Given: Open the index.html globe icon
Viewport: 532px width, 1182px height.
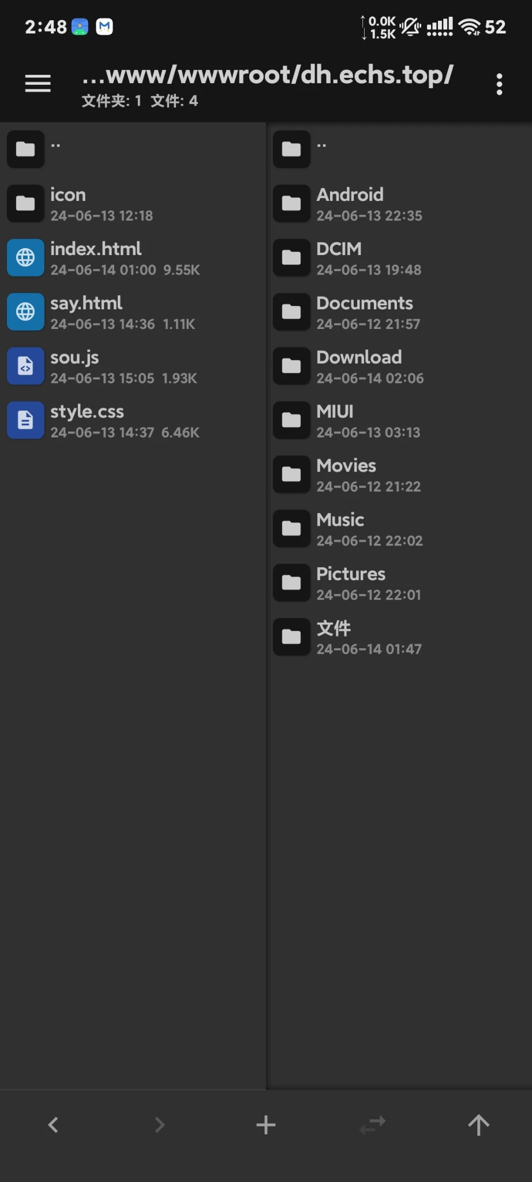Looking at the screenshot, I should click(x=25, y=257).
